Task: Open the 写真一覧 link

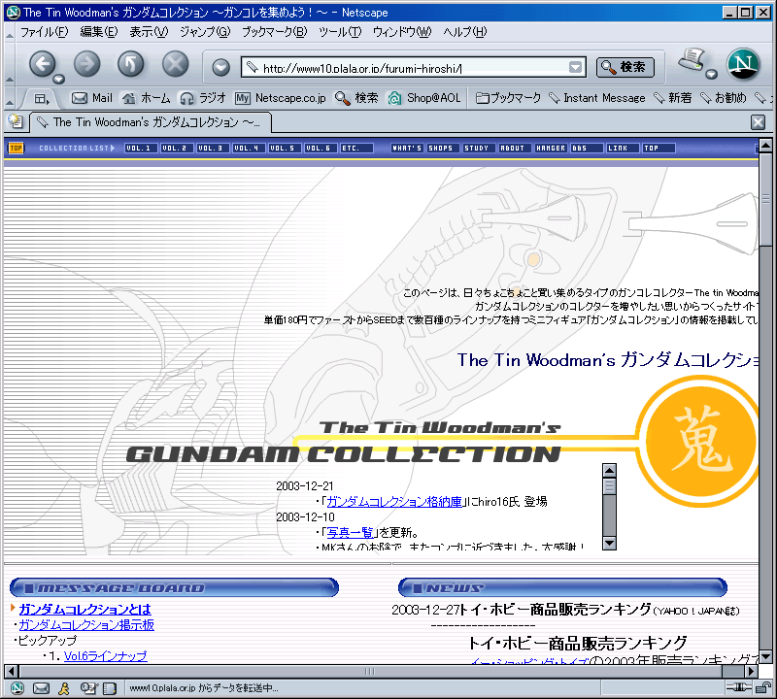Action: click(350, 533)
